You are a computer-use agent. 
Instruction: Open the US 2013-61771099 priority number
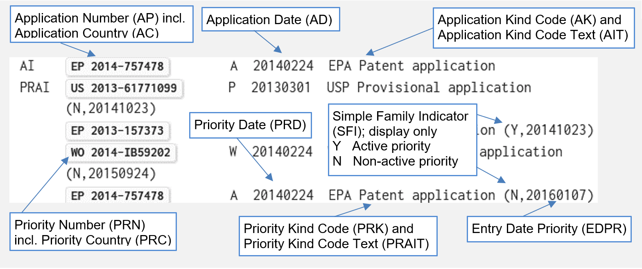click(x=124, y=87)
